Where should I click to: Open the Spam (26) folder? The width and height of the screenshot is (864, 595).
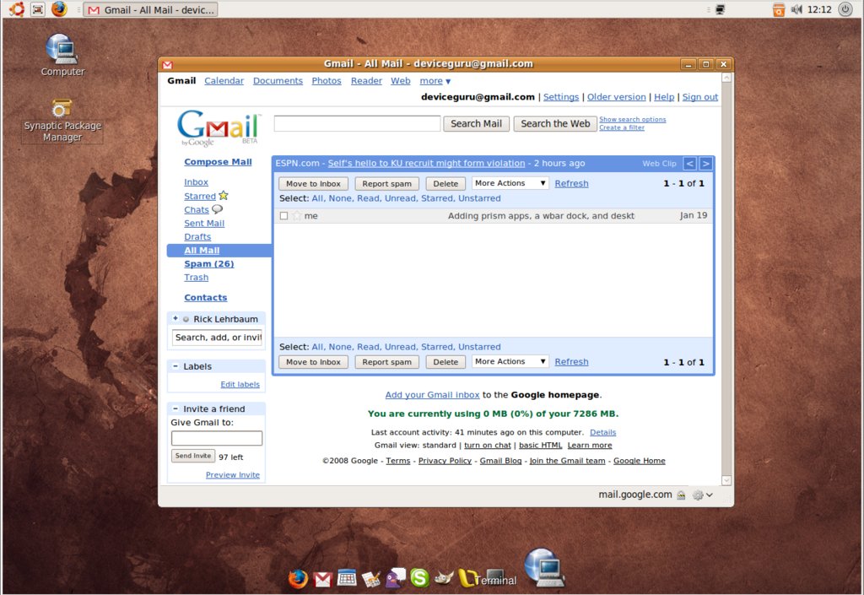(209, 264)
